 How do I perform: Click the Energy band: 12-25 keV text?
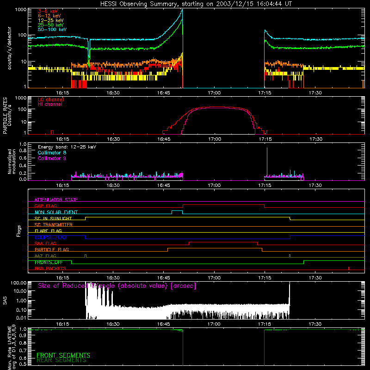click(x=67, y=147)
